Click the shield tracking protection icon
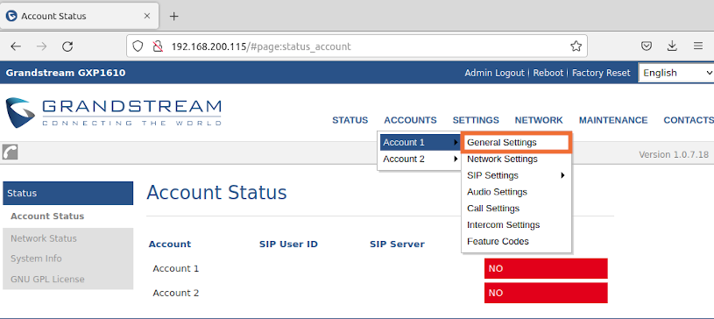The width and height of the screenshot is (714, 319). tap(138, 46)
